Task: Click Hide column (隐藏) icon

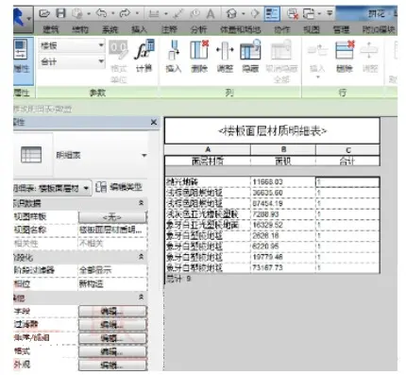Action: coord(250,50)
